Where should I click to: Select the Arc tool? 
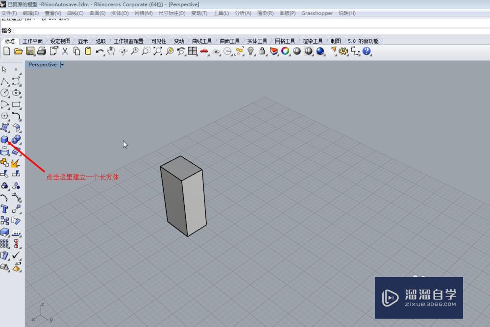5,105
